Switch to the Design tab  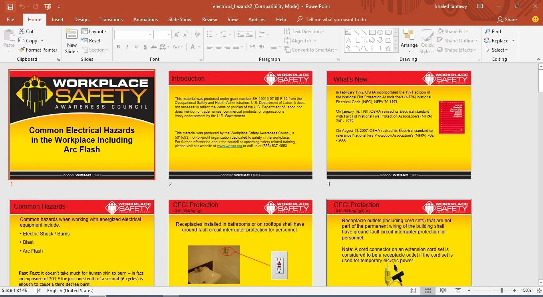click(81, 19)
